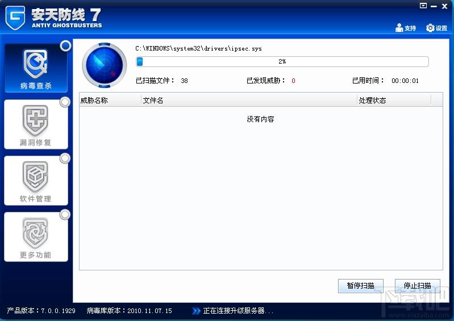Screen dimensions: 454x321
Task: Click the 支持 support person icon
Action: coord(399,28)
